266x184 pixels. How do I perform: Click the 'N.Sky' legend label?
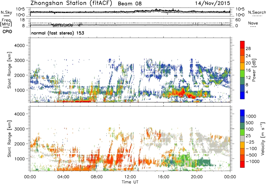point(6,12)
